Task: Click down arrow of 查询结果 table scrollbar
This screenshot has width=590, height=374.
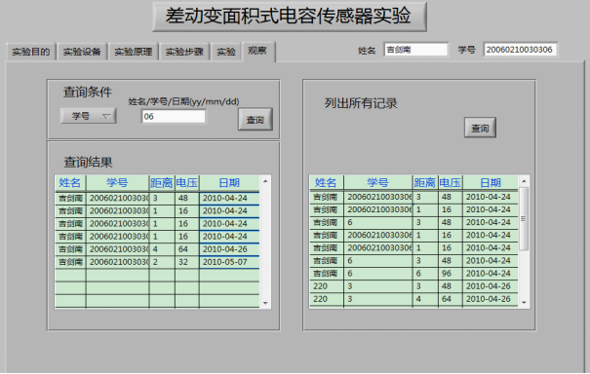Action: (265, 303)
